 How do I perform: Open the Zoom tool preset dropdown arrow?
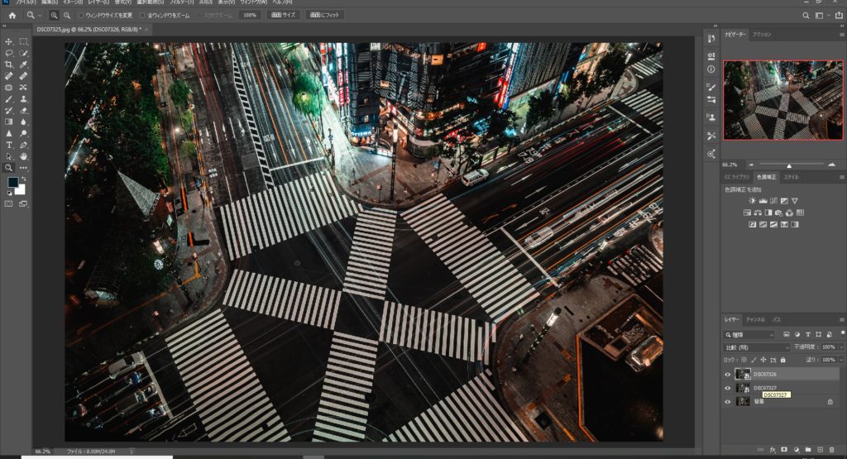click(x=40, y=16)
